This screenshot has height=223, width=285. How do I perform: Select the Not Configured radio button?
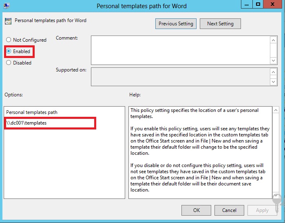pyautogui.click(x=26, y=40)
